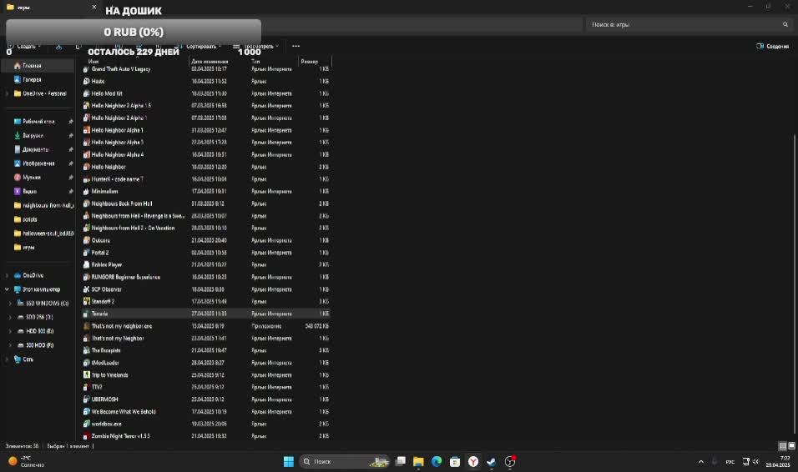Screen dimensions: 798x472
Task: Click the SCP Observer shortcut icon
Action: point(87,289)
